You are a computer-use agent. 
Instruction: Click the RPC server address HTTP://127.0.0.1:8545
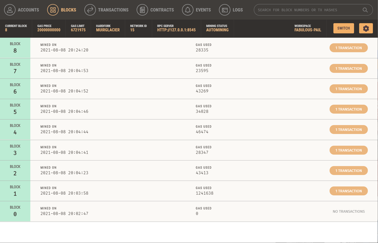click(176, 30)
